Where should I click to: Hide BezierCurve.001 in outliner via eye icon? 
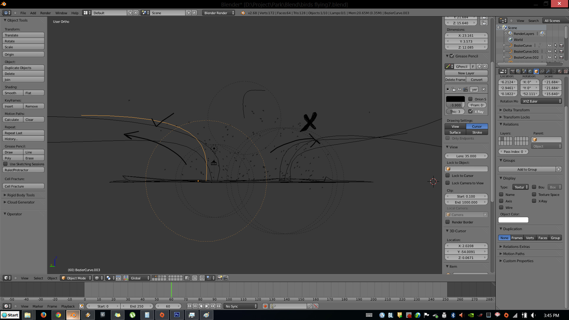point(550,51)
